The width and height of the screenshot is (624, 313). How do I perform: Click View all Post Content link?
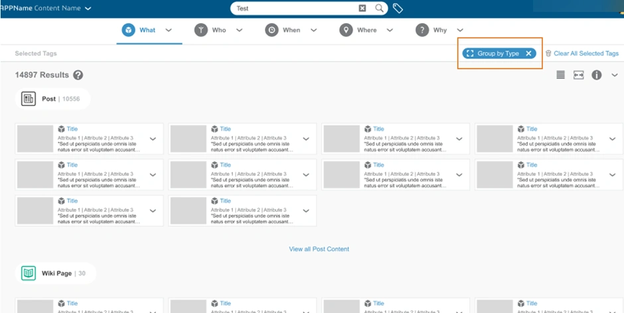coord(319,249)
